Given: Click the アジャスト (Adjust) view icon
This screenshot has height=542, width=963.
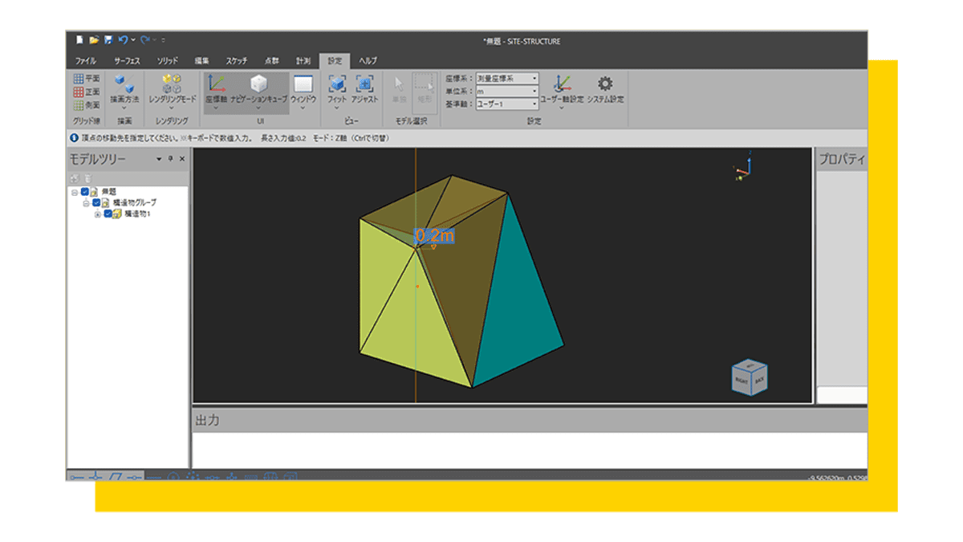Looking at the screenshot, I should click(x=365, y=85).
